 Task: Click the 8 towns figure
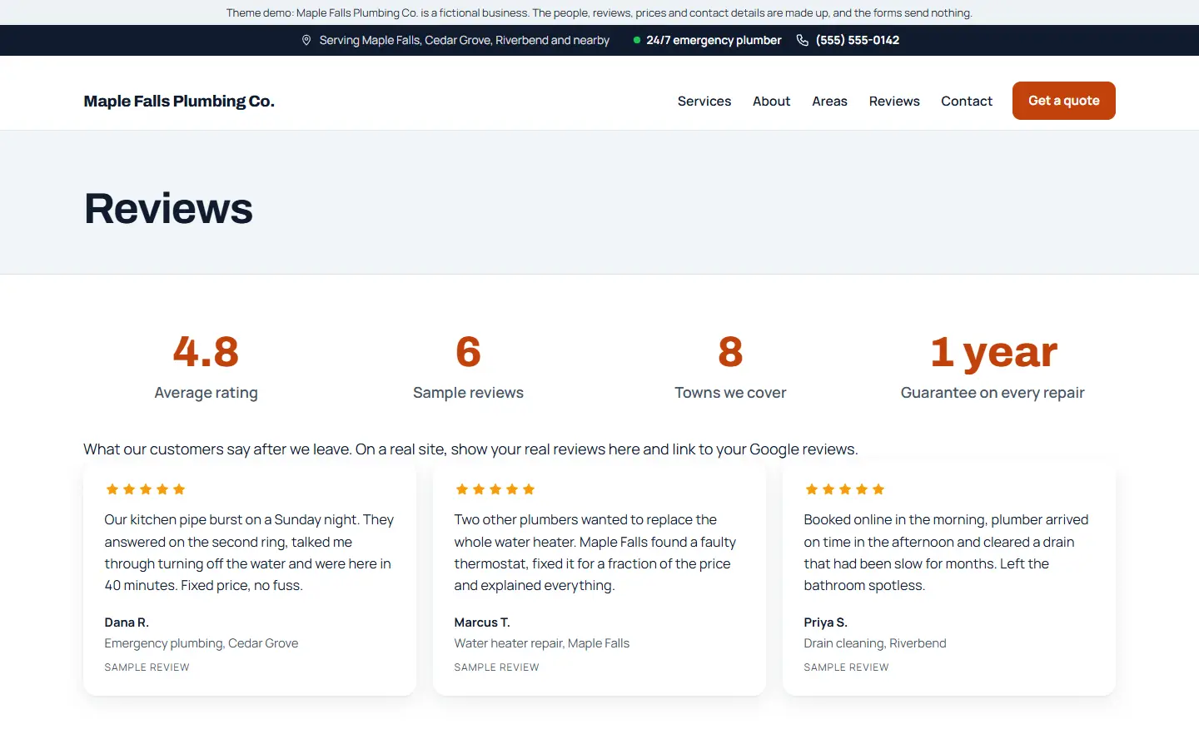[x=730, y=352]
